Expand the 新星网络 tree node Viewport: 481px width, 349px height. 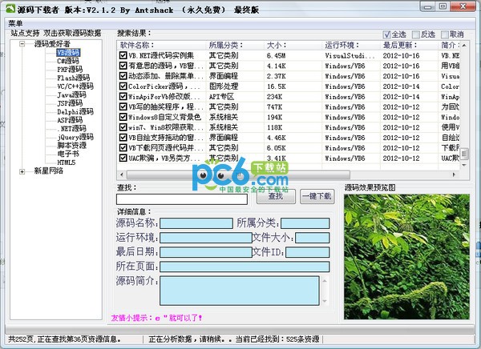click(22, 171)
